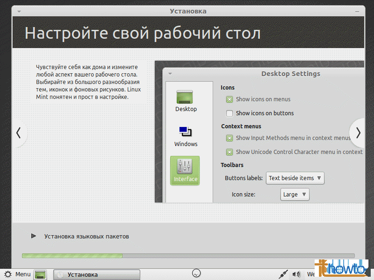This screenshot has height=280, width=374.
Task: Toggle Show icons on menus
Action: (x=230, y=99)
